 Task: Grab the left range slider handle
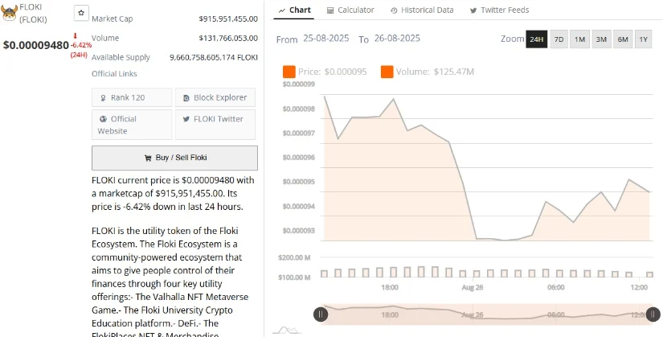(321, 314)
